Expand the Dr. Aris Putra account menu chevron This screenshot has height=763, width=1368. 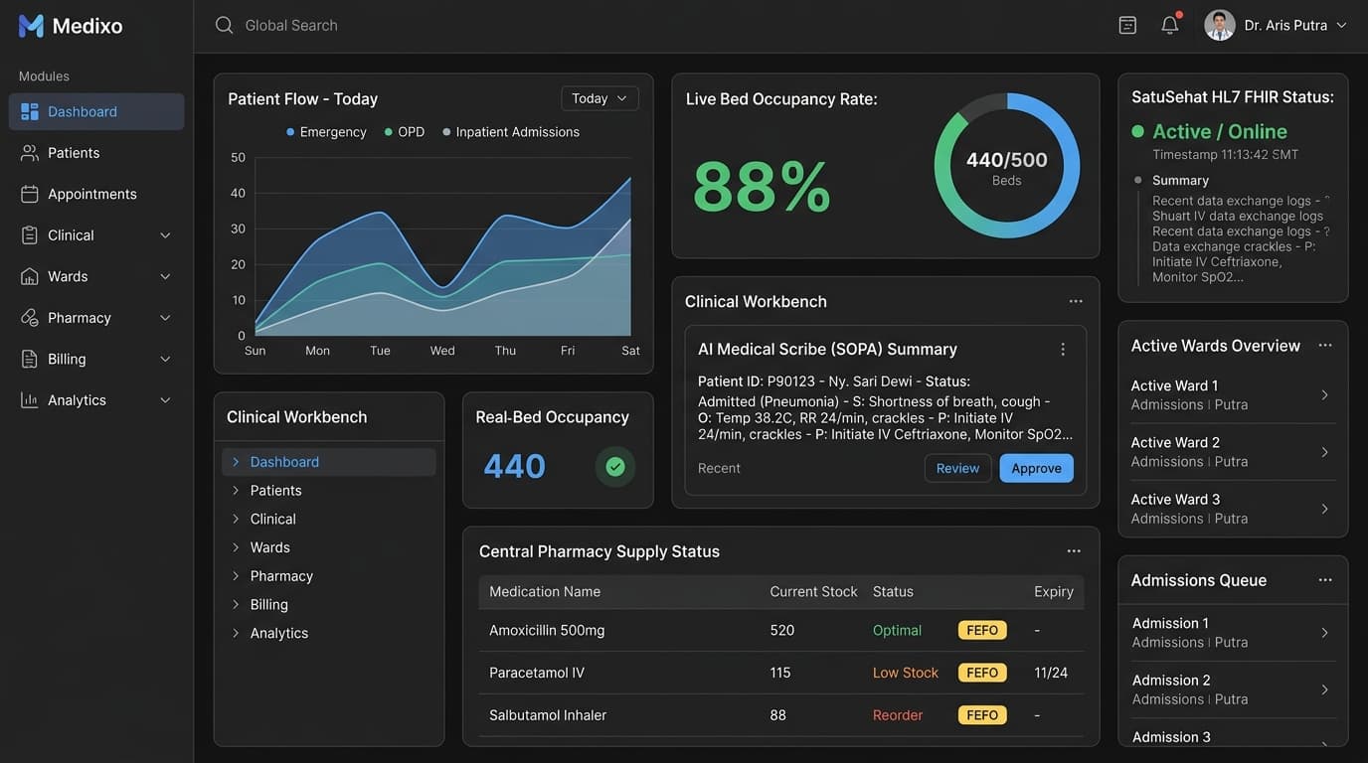1341,25
